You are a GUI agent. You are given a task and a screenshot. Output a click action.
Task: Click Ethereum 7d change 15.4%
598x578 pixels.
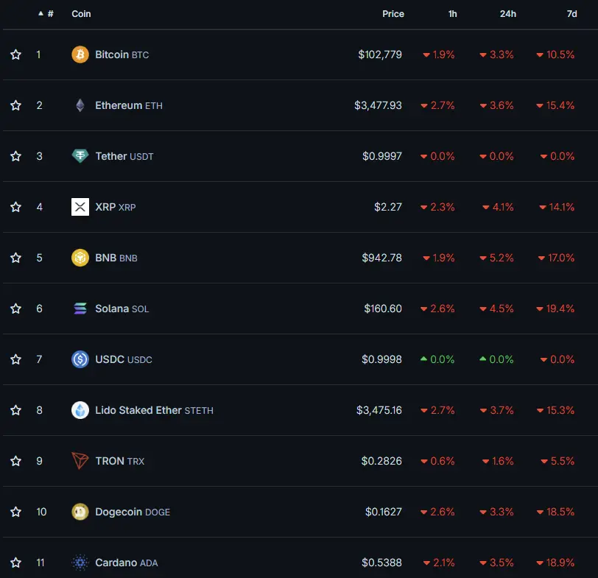[555, 105]
